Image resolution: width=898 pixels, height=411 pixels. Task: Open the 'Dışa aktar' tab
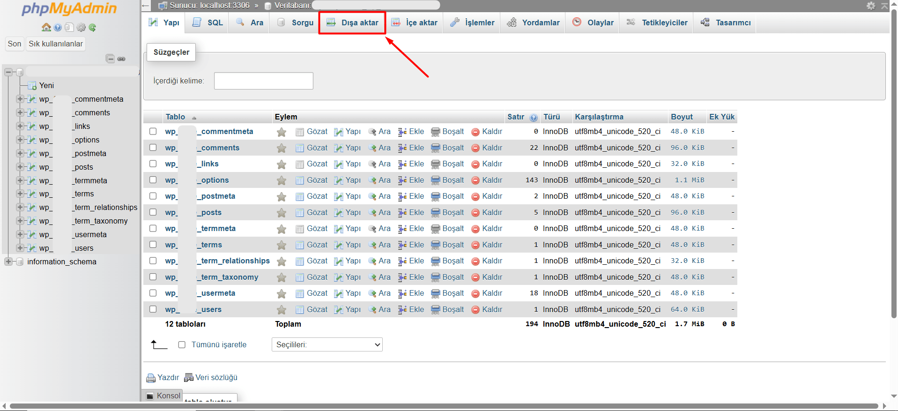pyautogui.click(x=352, y=22)
